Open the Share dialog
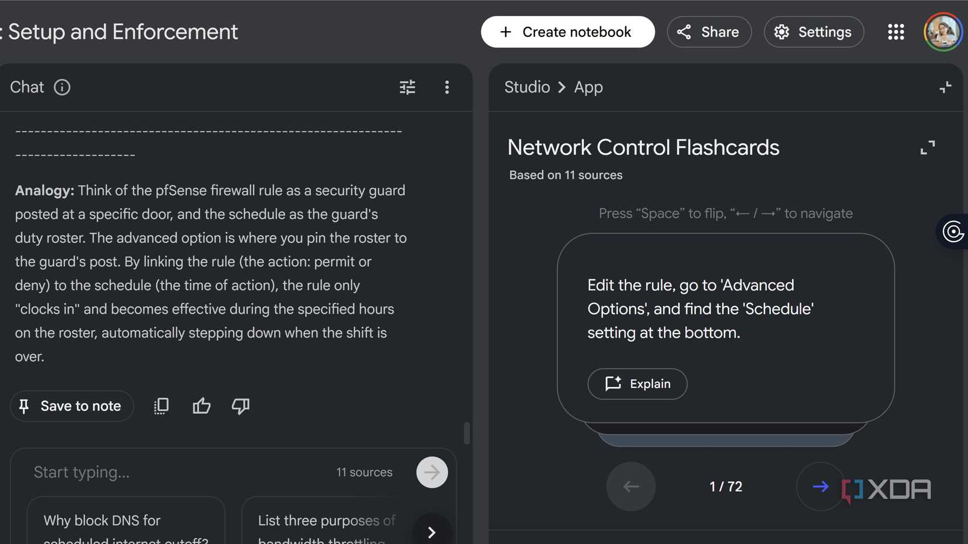The width and height of the screenshot is (968, 544). click(709, 32)
